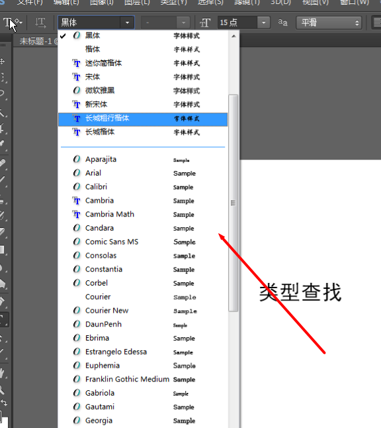The width and height of the screenshot is (381, 428).
Task: Click the font family field showing 黑体
Action: (x=89, y=23)
